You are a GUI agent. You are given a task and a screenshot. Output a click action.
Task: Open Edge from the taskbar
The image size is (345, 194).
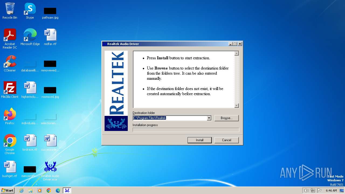[58, 190]
